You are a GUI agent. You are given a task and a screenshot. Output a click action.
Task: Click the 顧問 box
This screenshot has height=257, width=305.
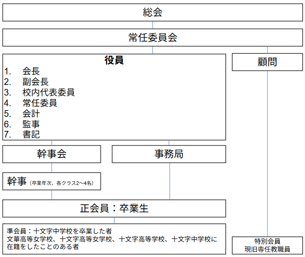[x=267, y=62]
